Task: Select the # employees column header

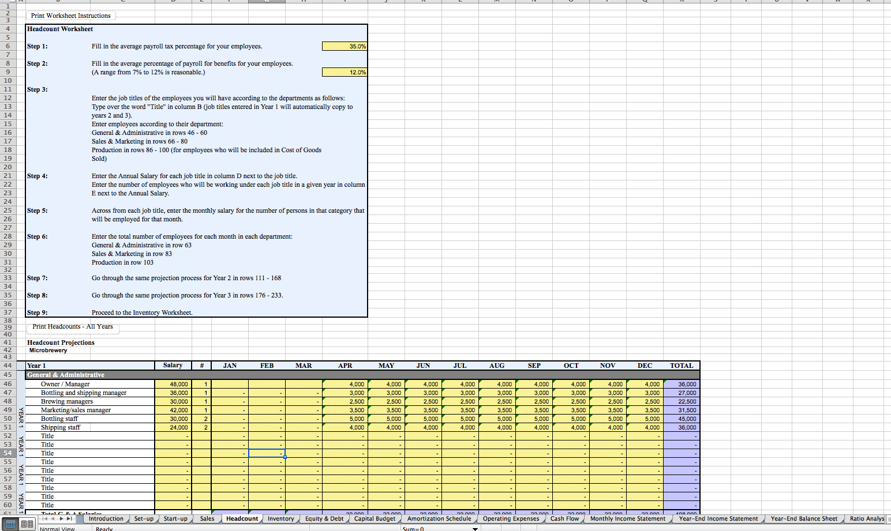Action: 201,366
